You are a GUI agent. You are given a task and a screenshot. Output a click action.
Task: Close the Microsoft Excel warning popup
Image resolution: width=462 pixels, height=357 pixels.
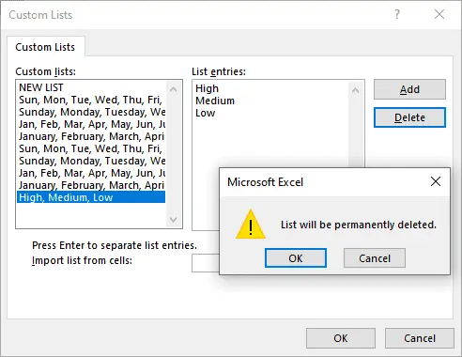click(x=436, y=181)
